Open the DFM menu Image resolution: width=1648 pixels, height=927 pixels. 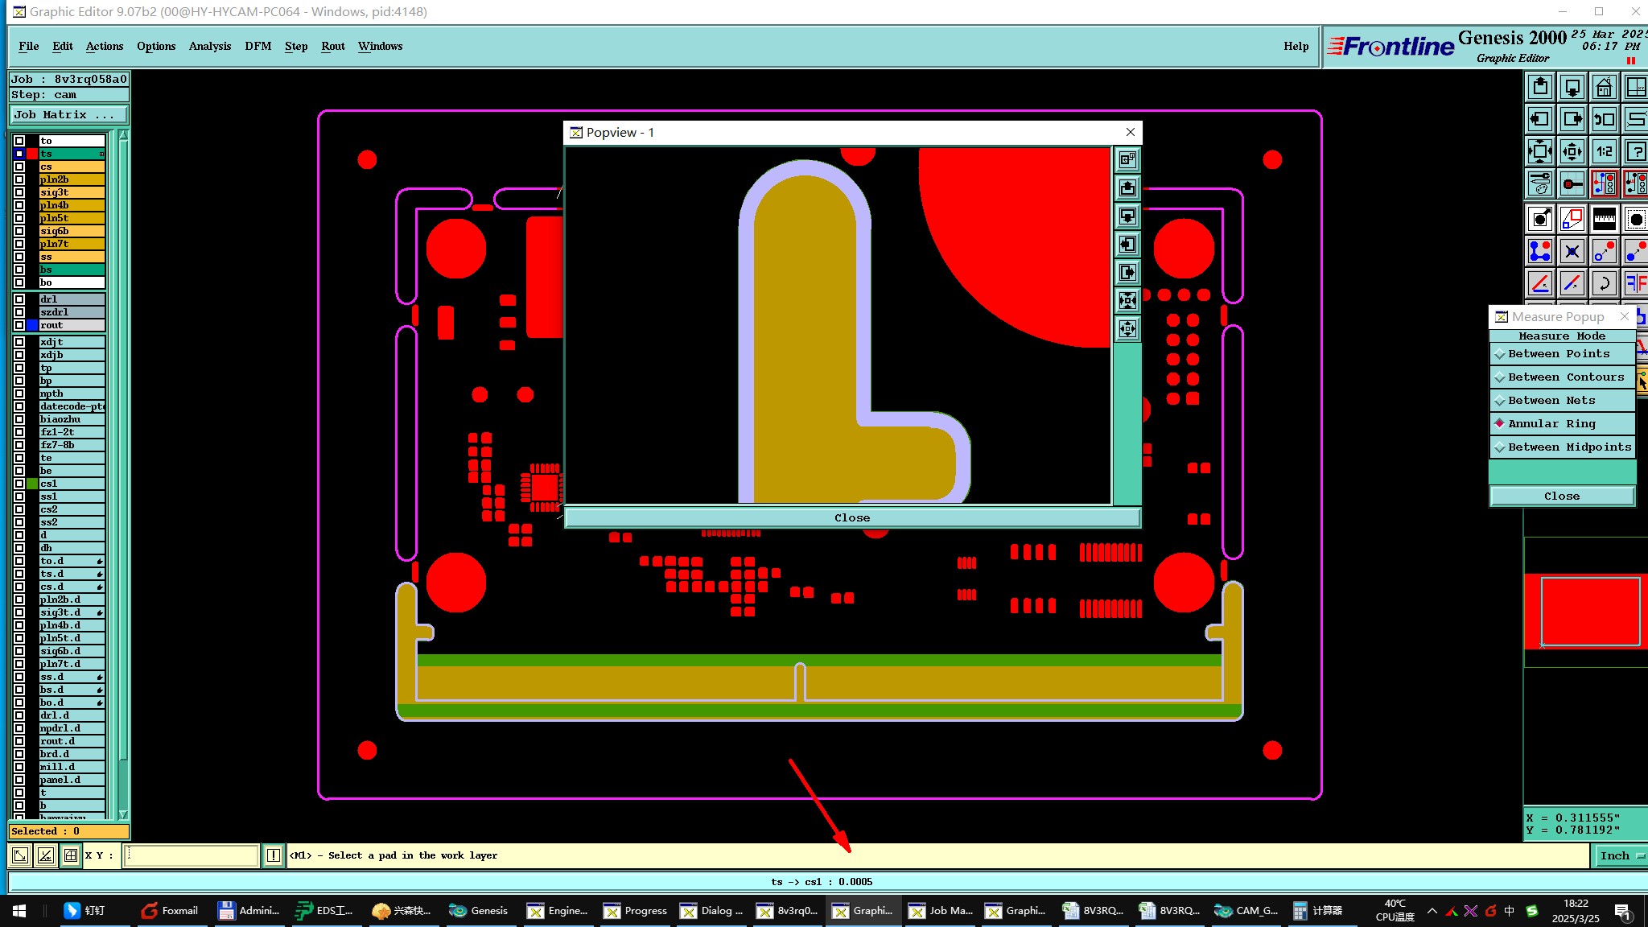[x=257, y=46]
